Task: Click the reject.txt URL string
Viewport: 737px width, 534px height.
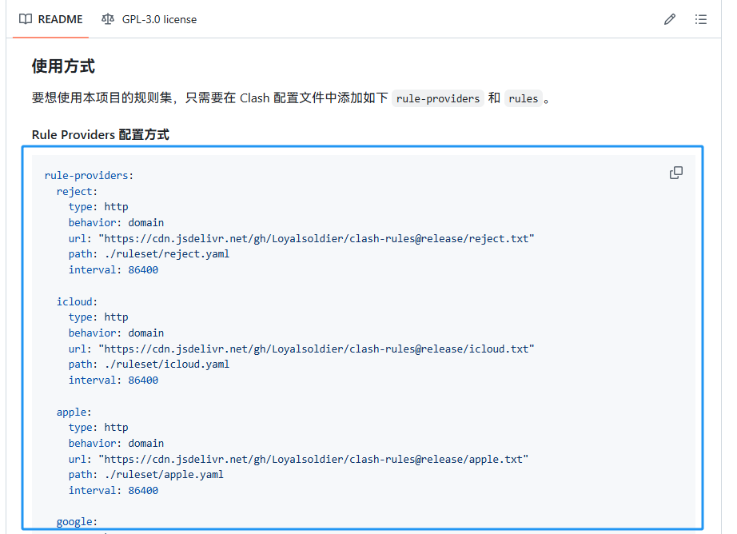Action: click(316, 238)
